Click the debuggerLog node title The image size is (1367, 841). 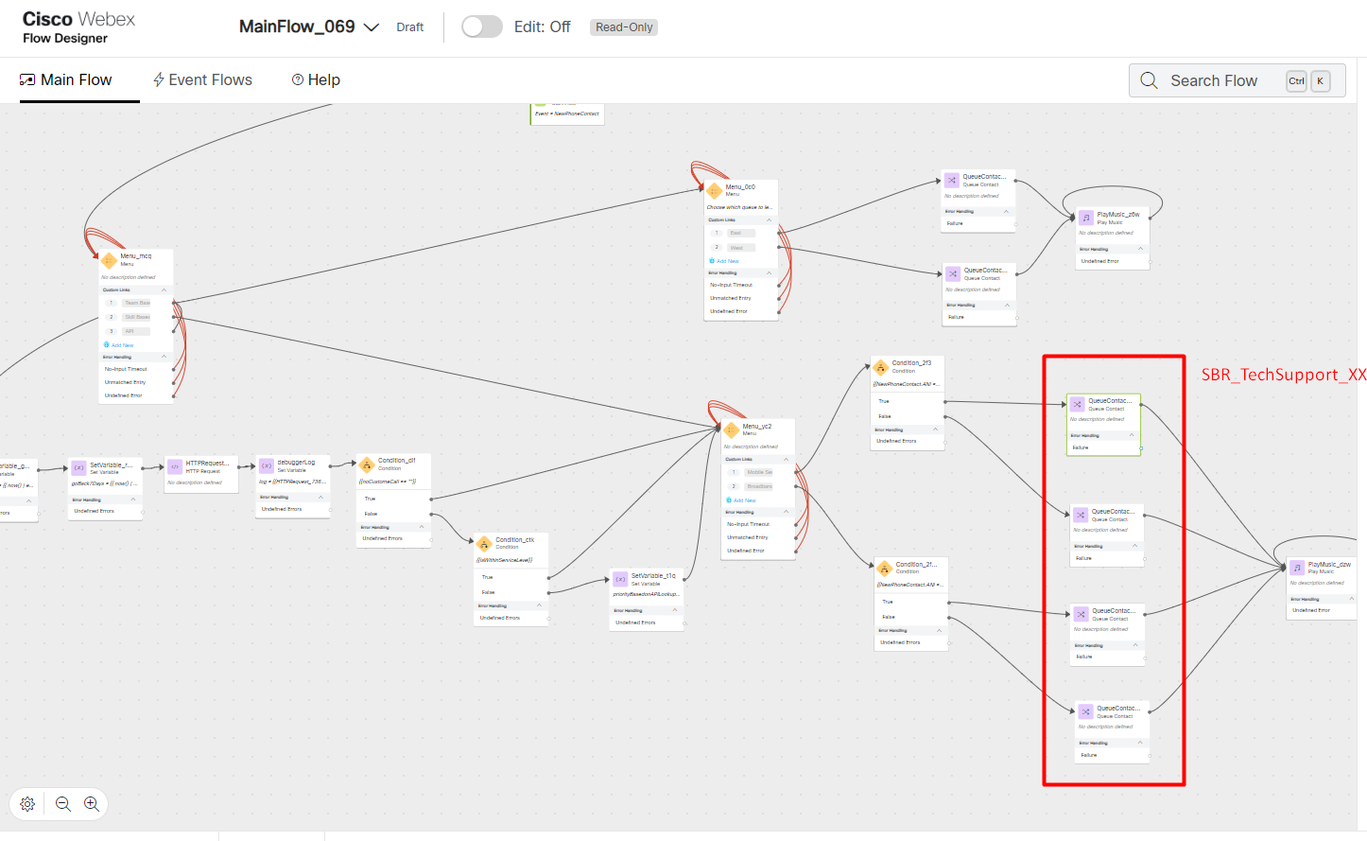pyautogui.click(x=296, y=463)
